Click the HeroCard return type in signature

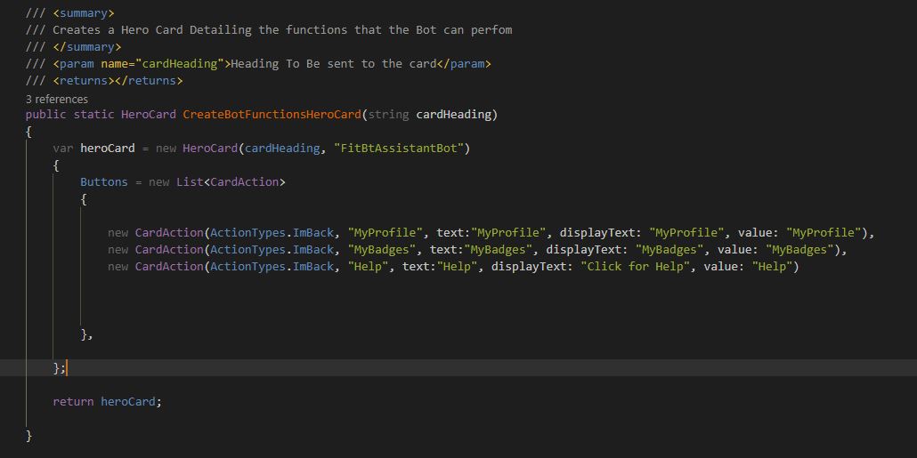pos(148,115)
